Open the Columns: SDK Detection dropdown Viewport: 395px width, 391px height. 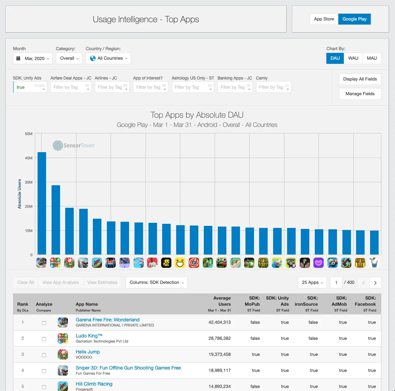[x=156, y=283]
